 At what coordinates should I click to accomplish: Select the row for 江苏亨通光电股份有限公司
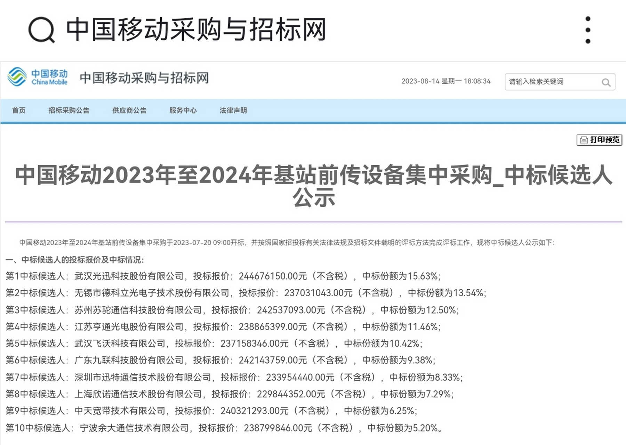click(x=223, y=326)
